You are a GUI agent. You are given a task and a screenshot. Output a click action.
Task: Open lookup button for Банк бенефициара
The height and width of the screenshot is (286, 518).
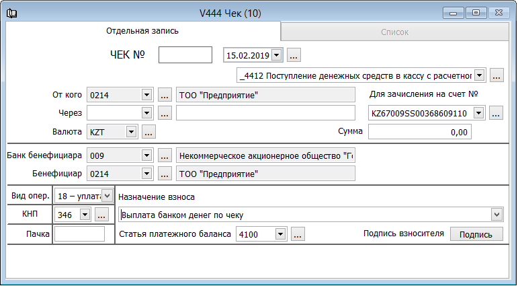click(165, 155)
